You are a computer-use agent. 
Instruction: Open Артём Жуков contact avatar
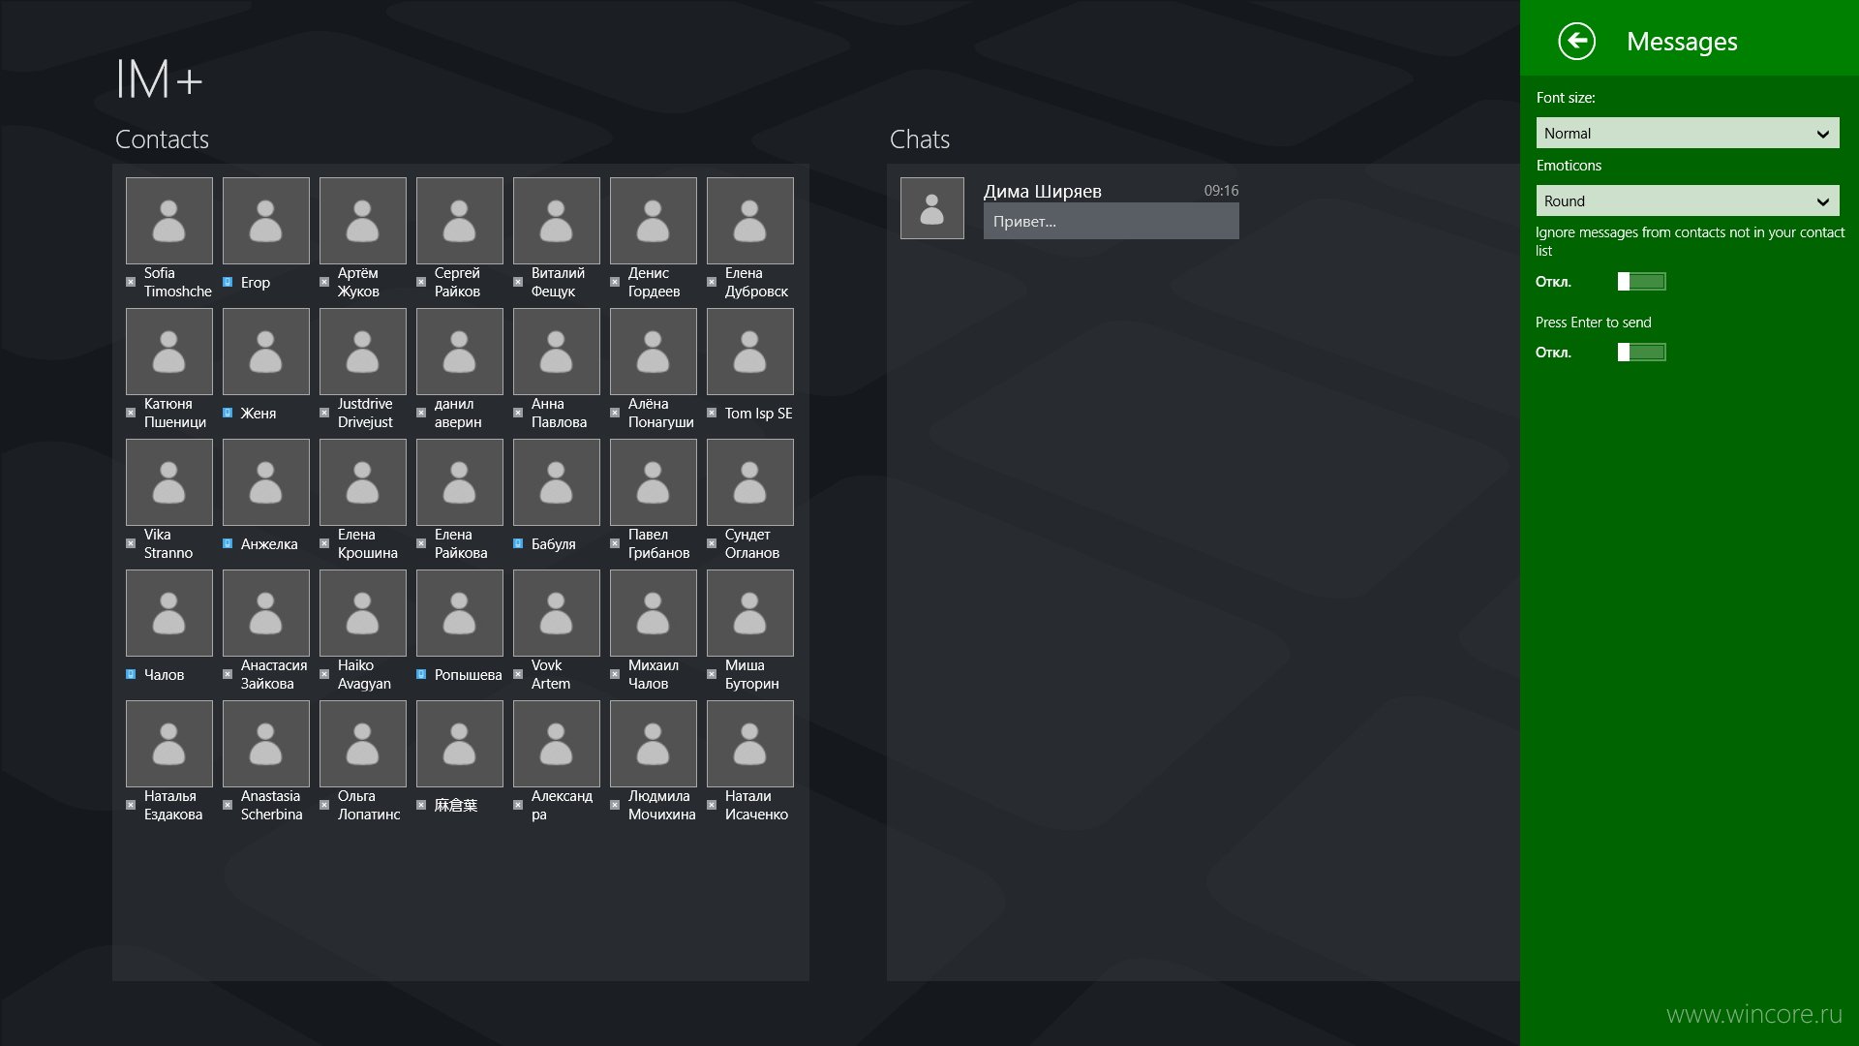[x=363, y=221]
